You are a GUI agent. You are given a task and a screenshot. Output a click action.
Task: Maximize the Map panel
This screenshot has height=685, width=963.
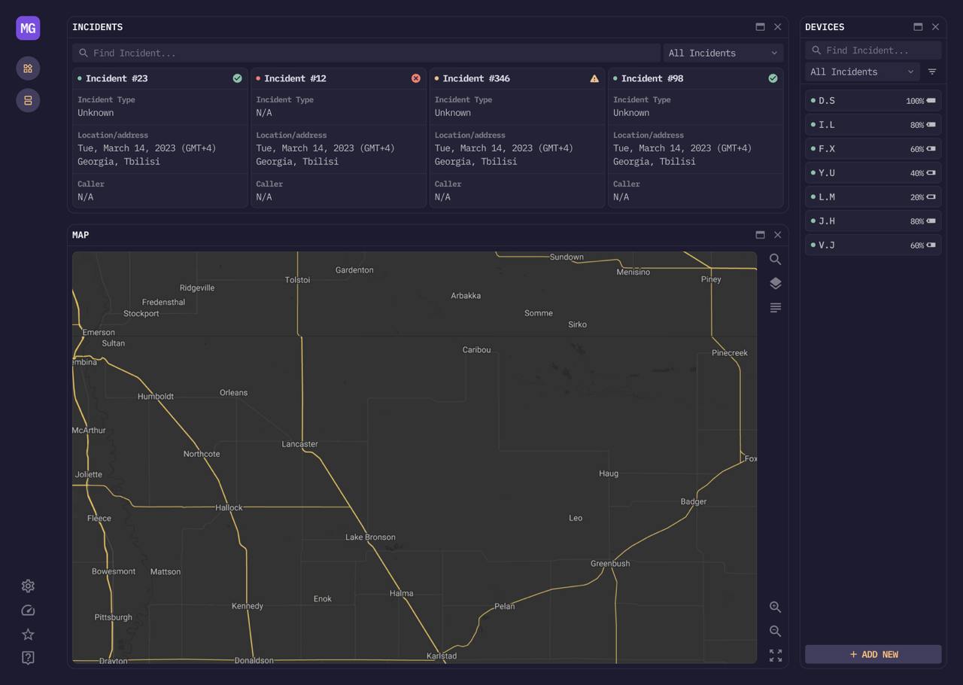click(760, 235)
